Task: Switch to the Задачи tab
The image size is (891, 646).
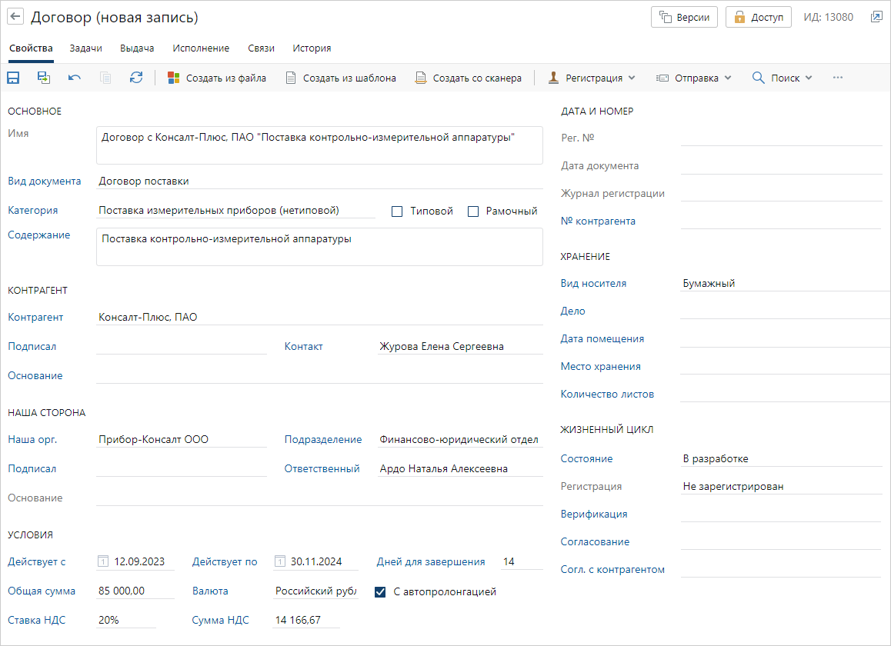Action: 85,48
